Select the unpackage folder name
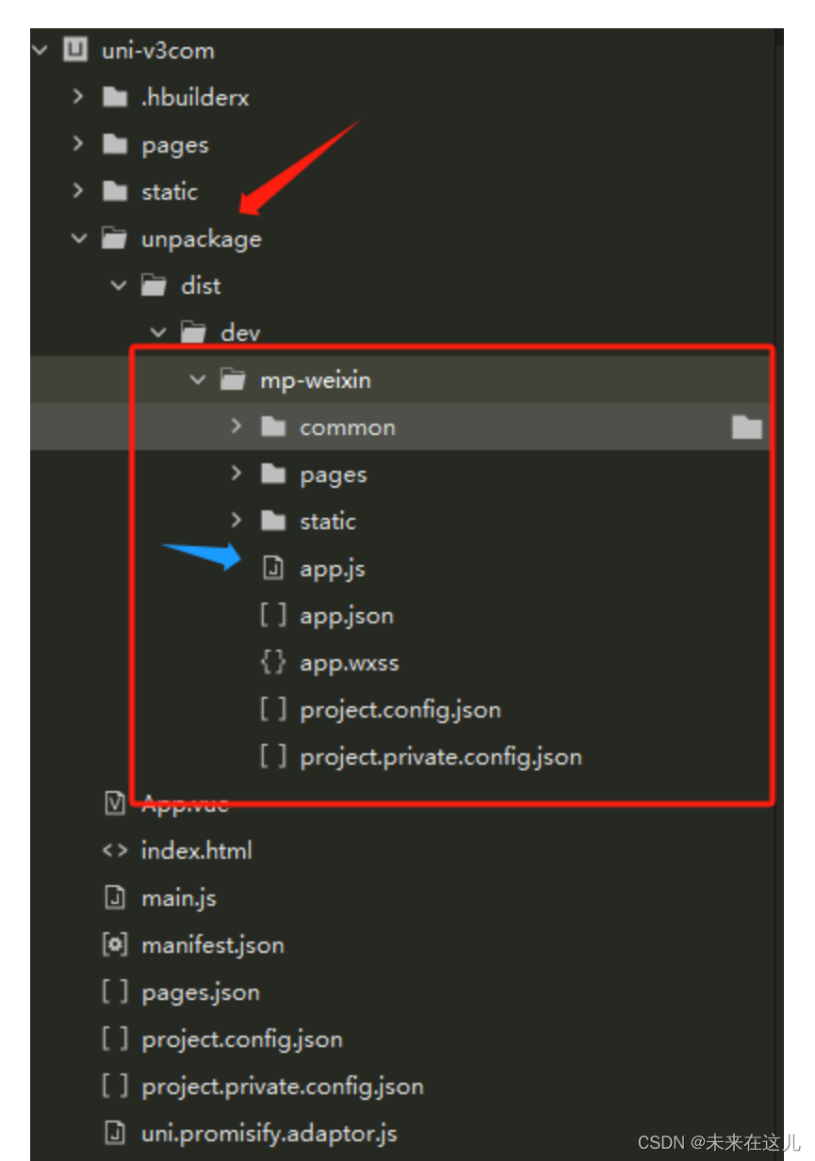 pos(202,239)
